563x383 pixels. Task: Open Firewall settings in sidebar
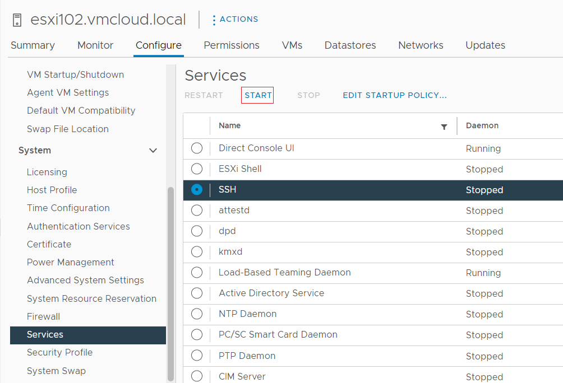pos(43,316)
